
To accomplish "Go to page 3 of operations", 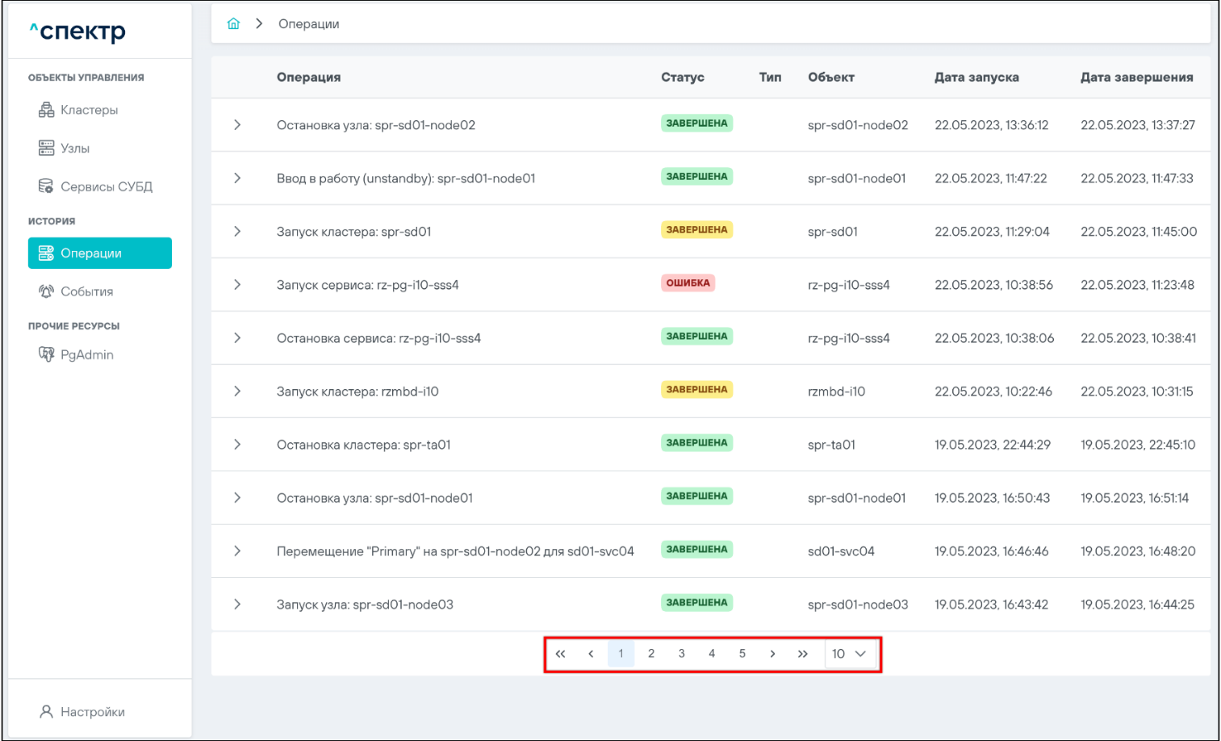I will point(681,654).
